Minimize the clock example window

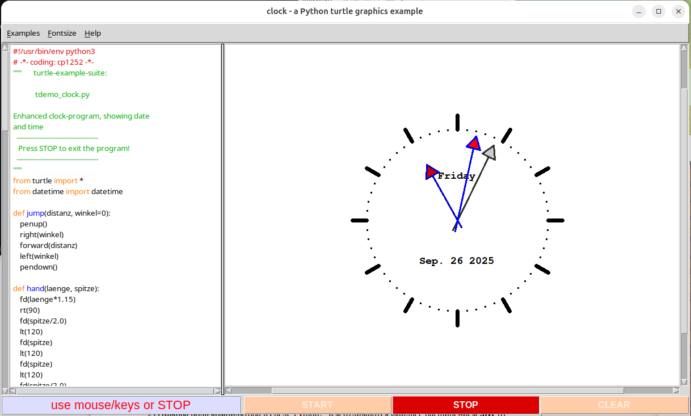pos(639,11)
